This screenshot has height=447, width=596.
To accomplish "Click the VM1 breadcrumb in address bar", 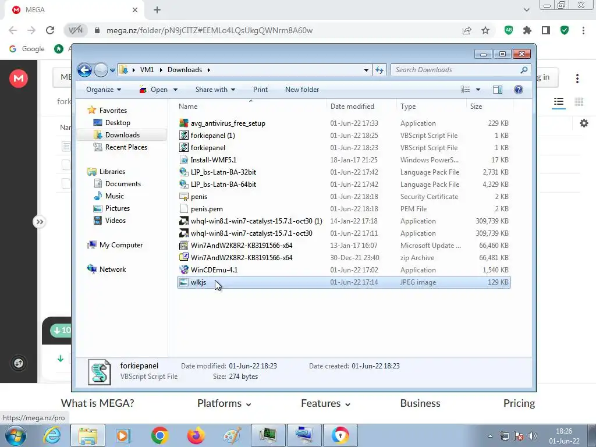I will (x=147, y=70).
